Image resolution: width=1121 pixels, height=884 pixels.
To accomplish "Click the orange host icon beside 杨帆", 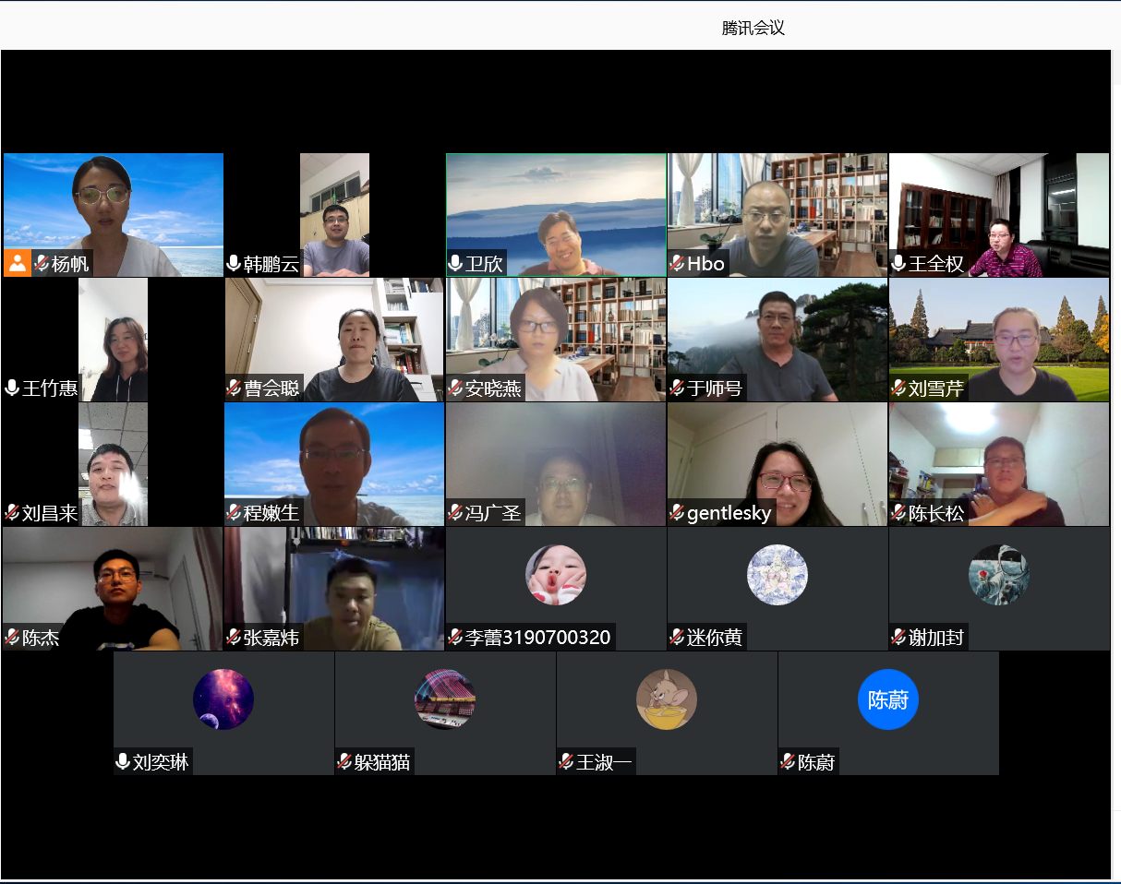I will tap(17, 263).
